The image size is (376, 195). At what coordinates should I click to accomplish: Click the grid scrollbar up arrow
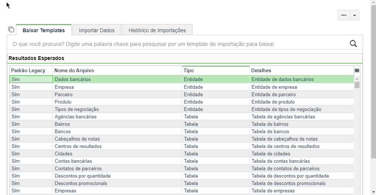[357, 79]
